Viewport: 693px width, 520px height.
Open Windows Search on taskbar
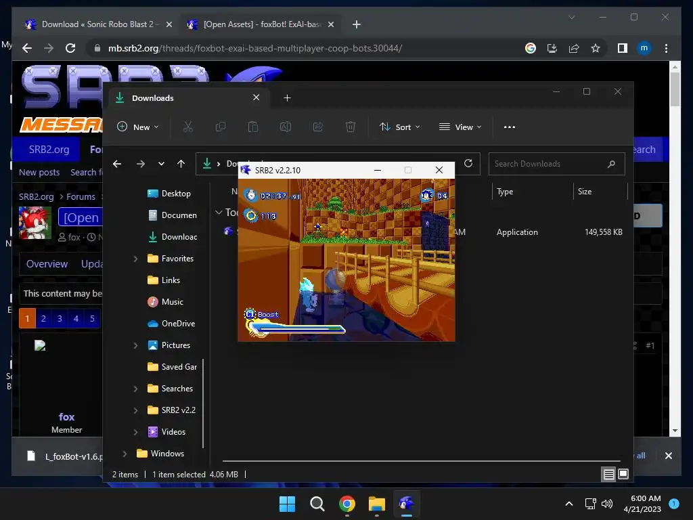317,504
